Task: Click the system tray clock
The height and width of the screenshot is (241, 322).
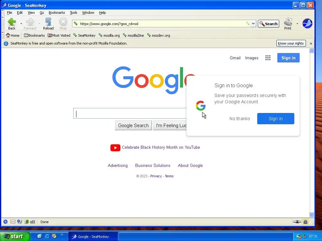Action: click(x=313, y=237)
